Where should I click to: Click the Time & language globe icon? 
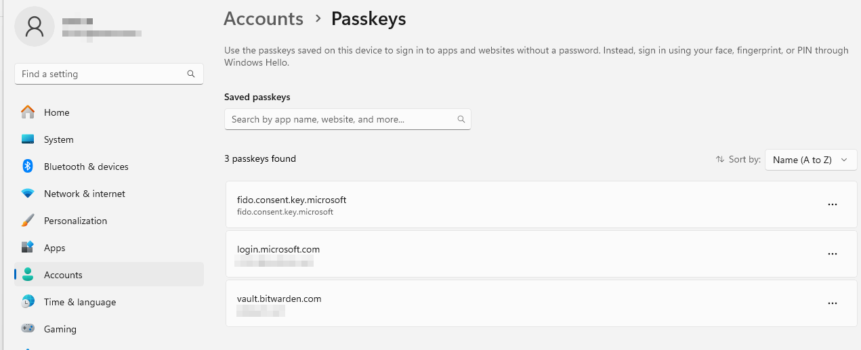pyautogui.click(x=28, y=302)
